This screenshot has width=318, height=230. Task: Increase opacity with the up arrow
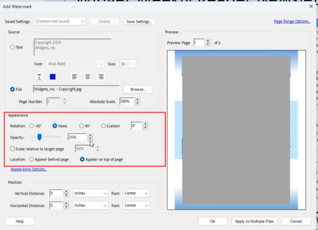[x=90, y=135]
